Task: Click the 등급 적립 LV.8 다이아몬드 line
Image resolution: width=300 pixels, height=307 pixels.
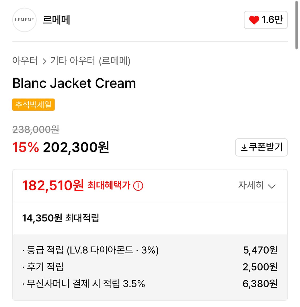Action: click(91, 250)
